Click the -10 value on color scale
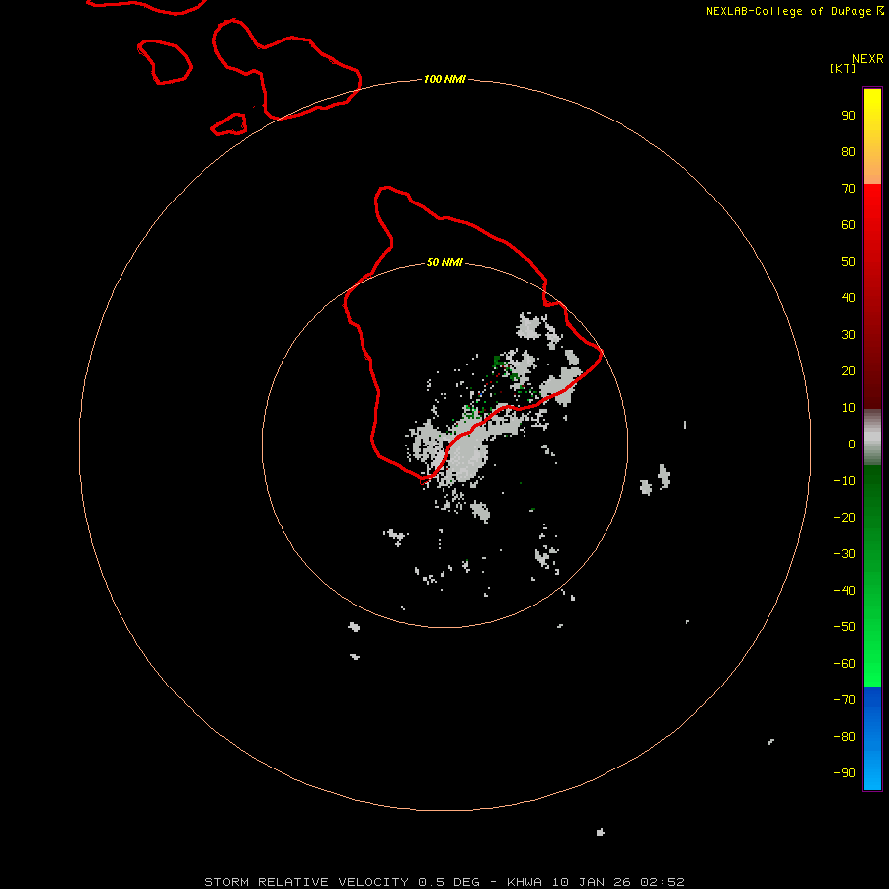Image resolution: width=889 pixels, height=889 pixels. (x=845, y=481)
